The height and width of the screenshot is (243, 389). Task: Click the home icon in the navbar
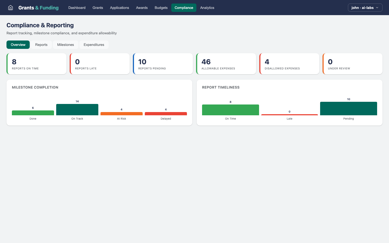10,8
